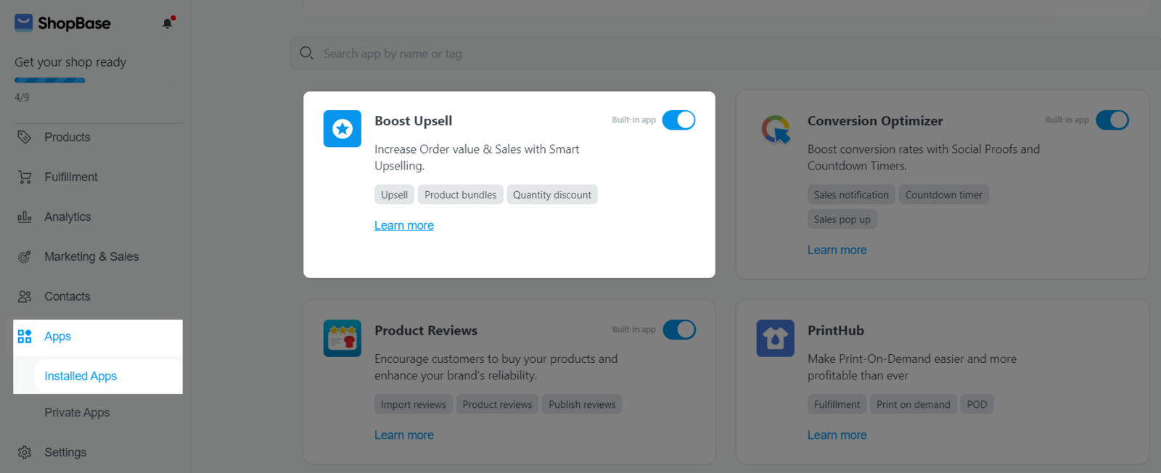Click the Boost Upsell title
Viewport: 1161px width, 473px height.
pyautogui.click(x=413, y=121)
